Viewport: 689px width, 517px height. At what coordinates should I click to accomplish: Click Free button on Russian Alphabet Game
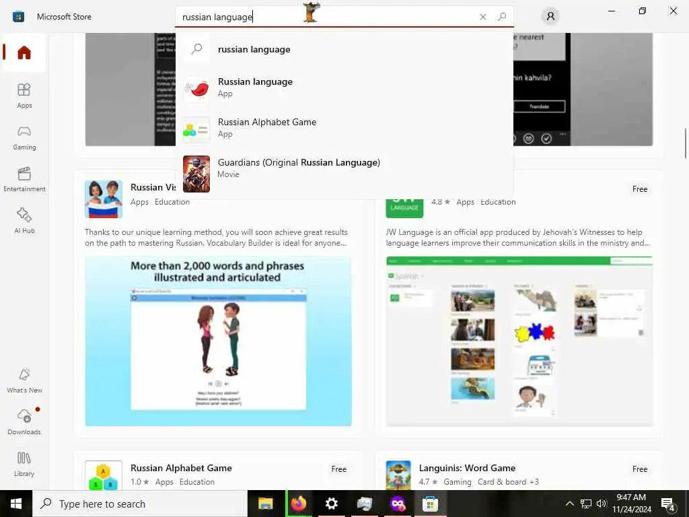pyautogui.click(x=339, y=469)
